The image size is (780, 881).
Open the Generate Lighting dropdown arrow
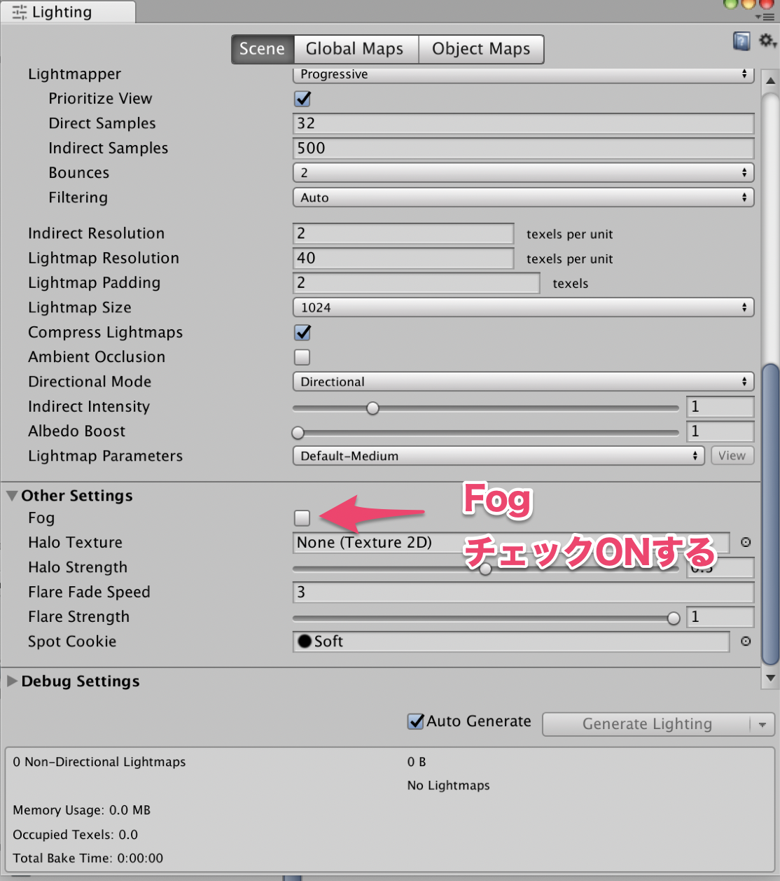(762, 724)
